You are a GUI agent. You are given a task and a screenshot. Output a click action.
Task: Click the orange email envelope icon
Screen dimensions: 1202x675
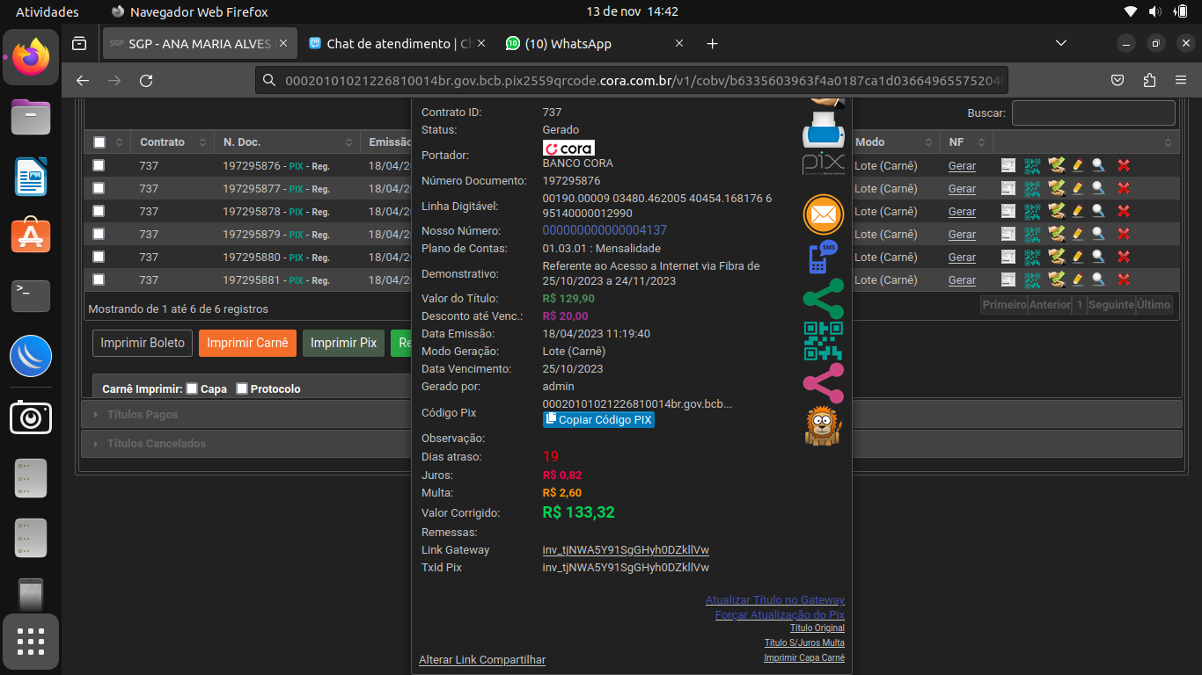[823, 214]
